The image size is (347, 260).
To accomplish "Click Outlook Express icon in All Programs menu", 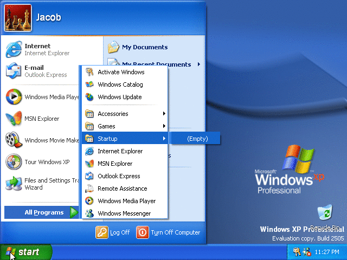I will pos(89,176).
